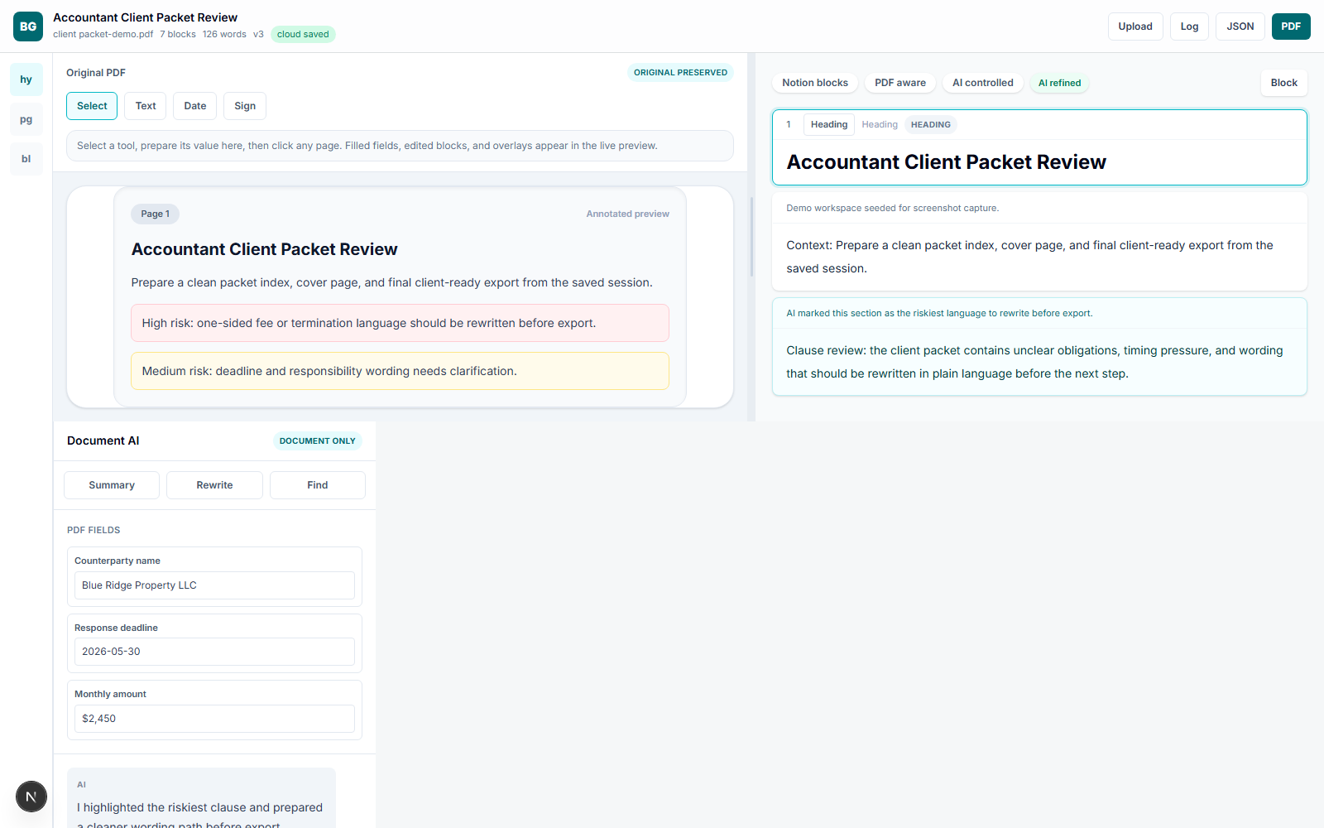
Task: Open the bl sidebar item
Action: pos(26,159)
